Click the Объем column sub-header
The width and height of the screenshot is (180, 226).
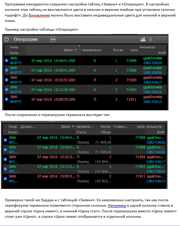coord(106,132)
